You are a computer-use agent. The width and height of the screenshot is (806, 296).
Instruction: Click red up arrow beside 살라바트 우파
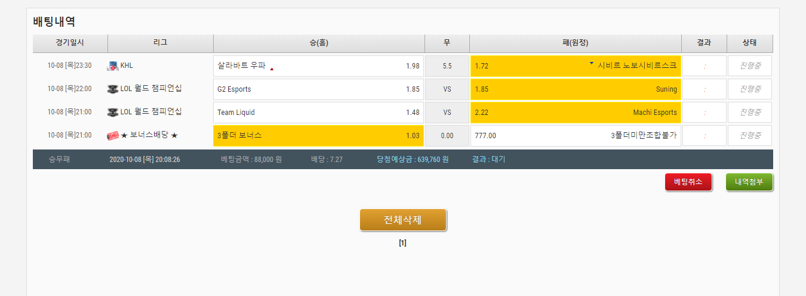click(272, 69)
